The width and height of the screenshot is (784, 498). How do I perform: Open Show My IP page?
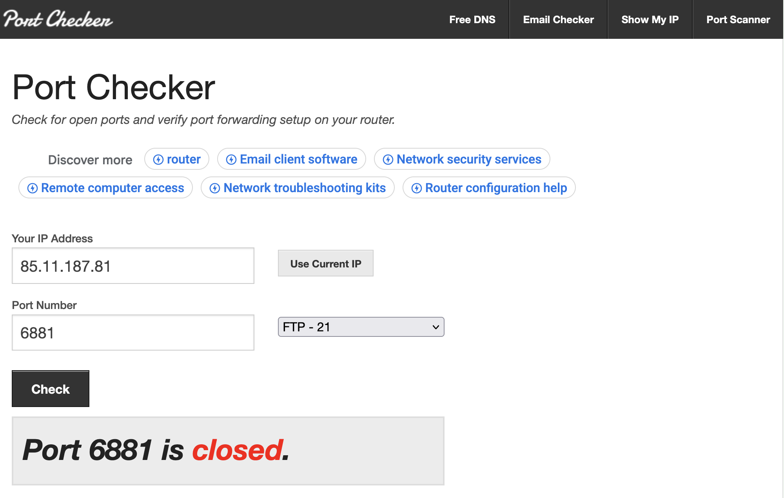coord(650,20)
